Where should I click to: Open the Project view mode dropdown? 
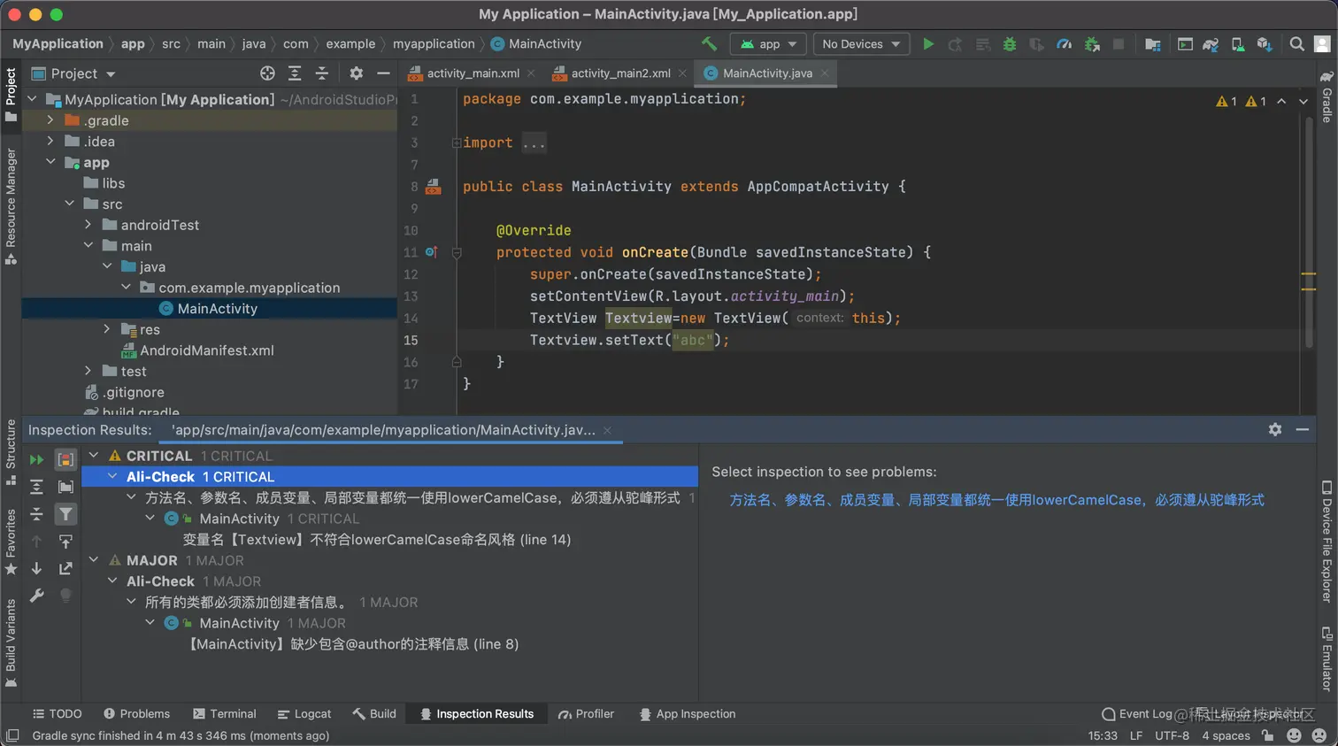pos(73,73)
